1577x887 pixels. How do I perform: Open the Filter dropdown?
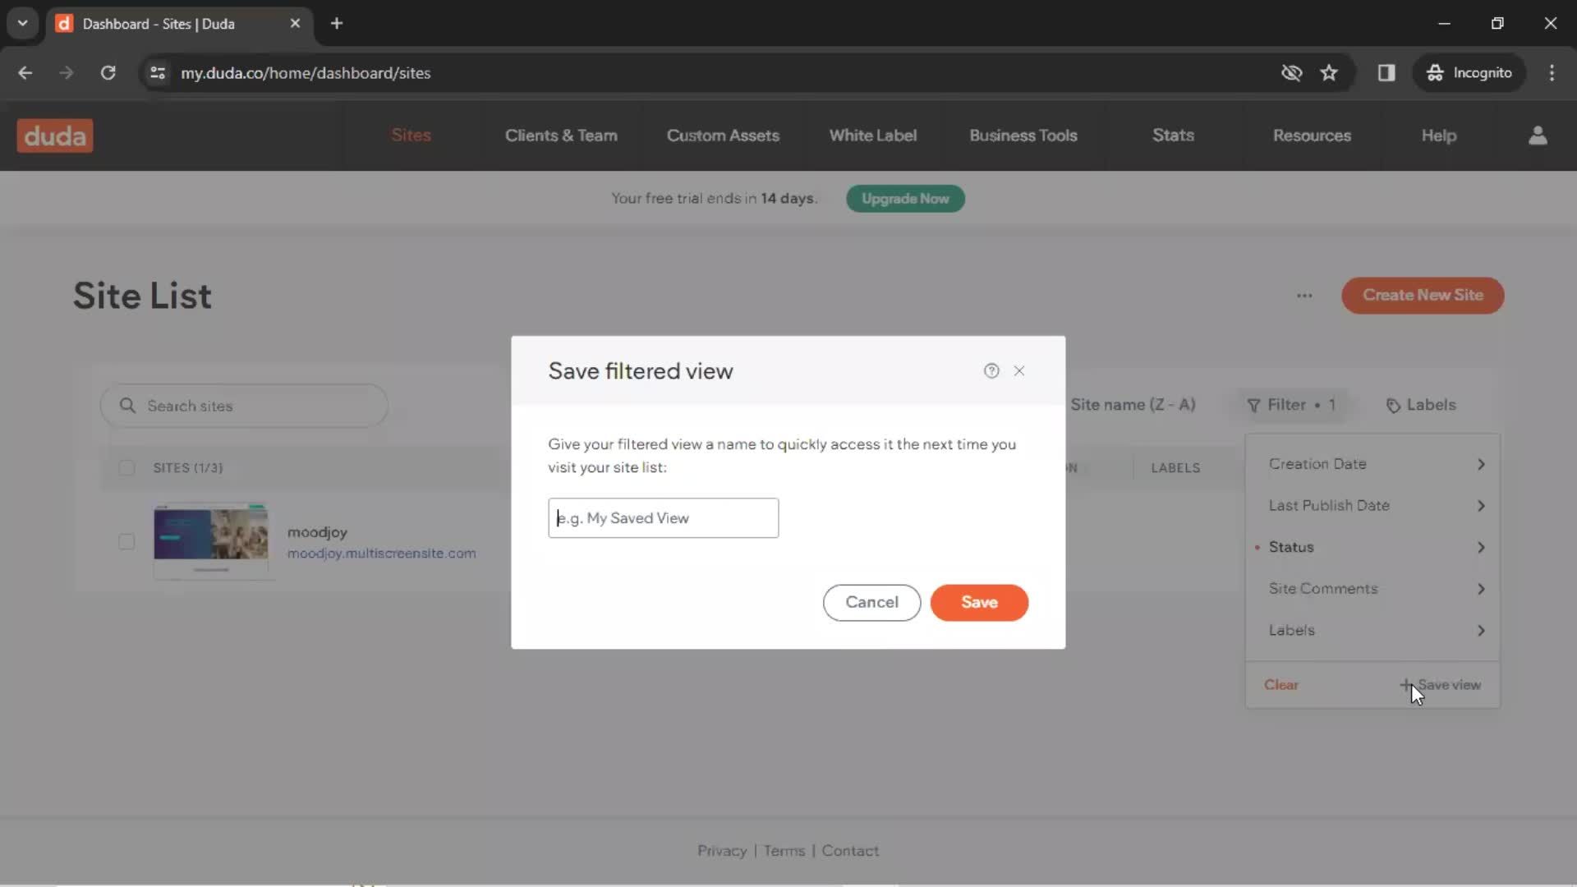click(x=1291, y=405)
